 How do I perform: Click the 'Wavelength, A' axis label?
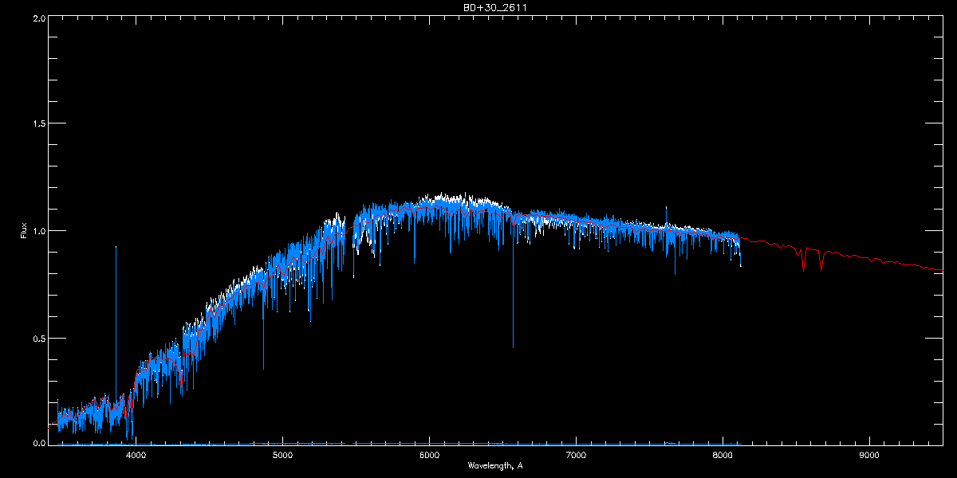click(x=495, y=465)
